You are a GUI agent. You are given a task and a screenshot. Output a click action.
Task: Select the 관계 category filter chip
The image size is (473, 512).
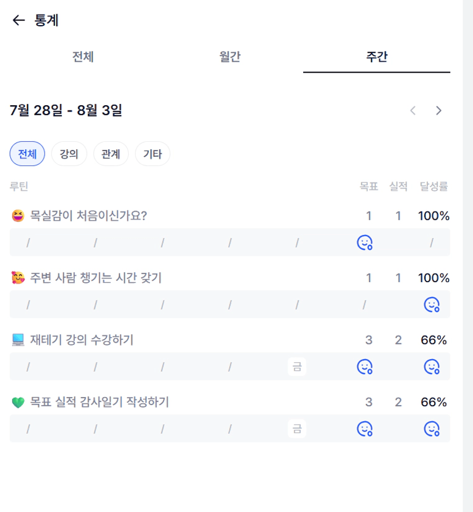[x=111, y=154]
